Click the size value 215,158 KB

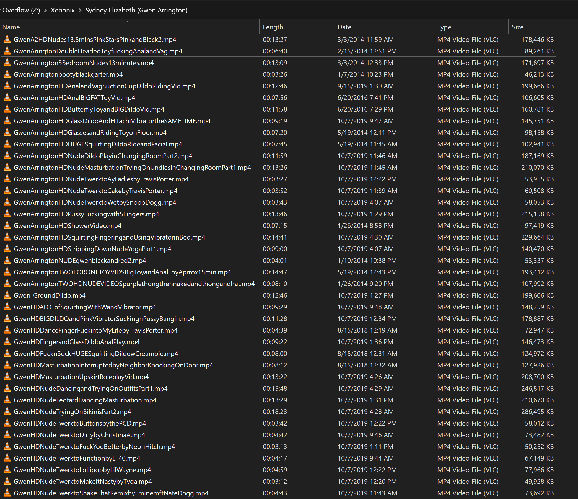click(538, 214)
